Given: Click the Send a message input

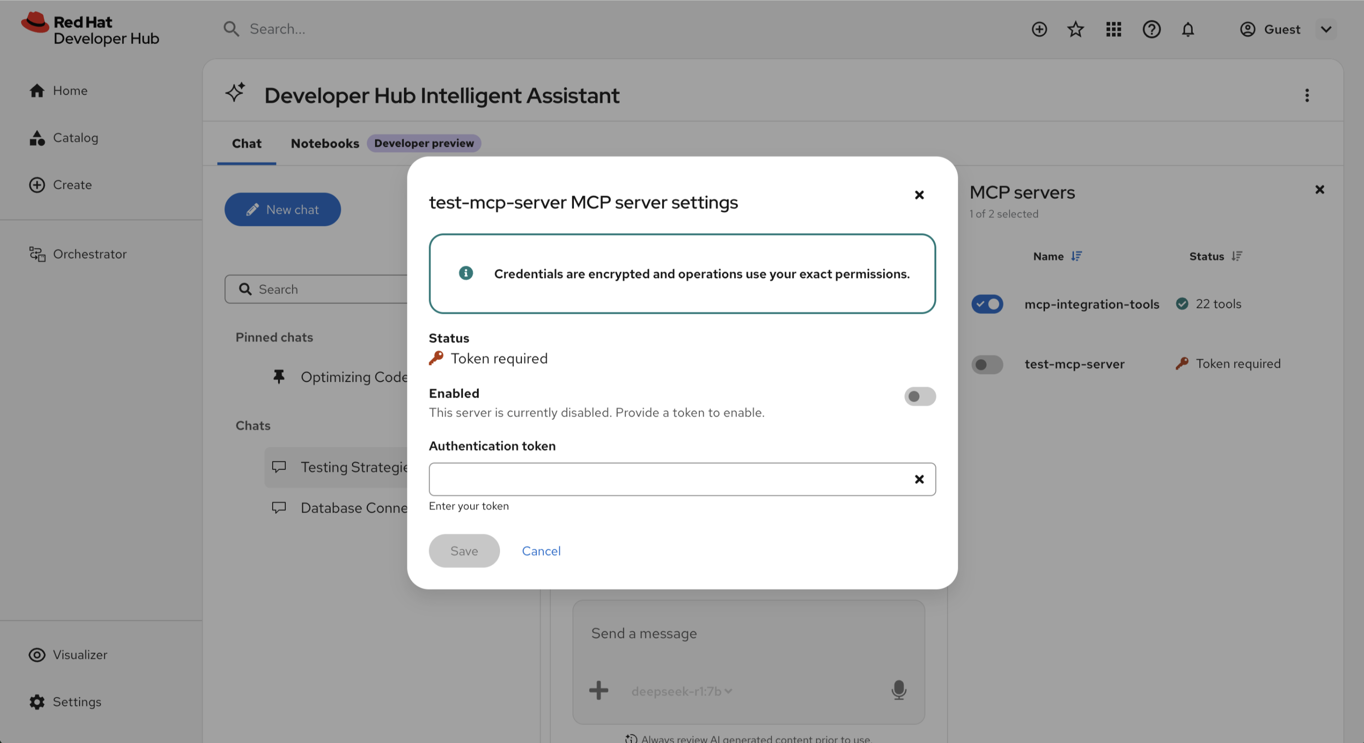Looking at the screenshot, I should pyautogui.click(x=749, y=633).
